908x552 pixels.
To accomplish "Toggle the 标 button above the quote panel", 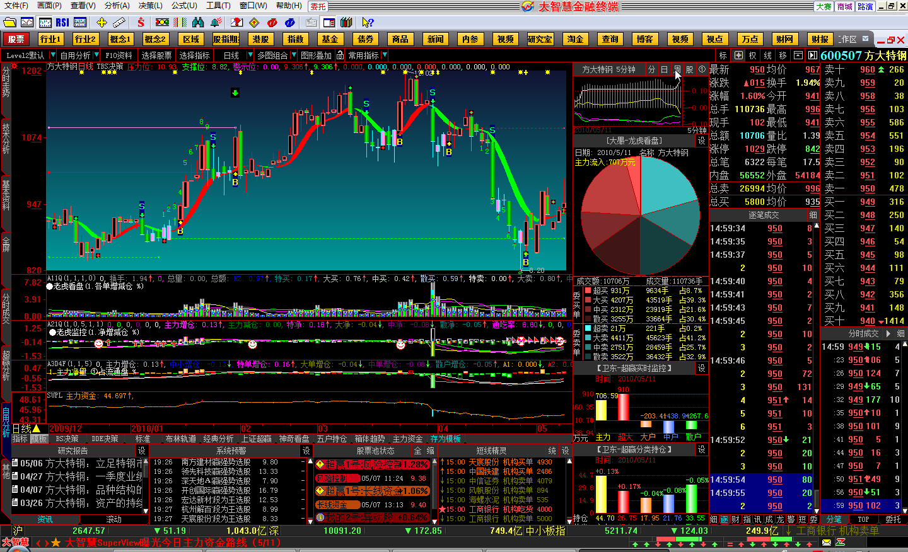I will pyautogui.click(x=723, y=55).
